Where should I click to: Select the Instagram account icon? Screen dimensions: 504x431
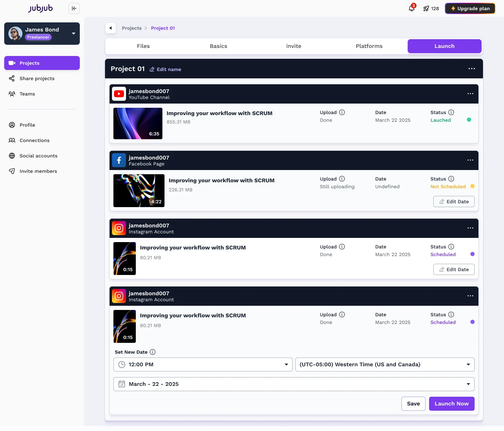point(119,228)
